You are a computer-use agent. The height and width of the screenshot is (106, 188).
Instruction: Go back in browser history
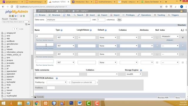coord(3,7)
